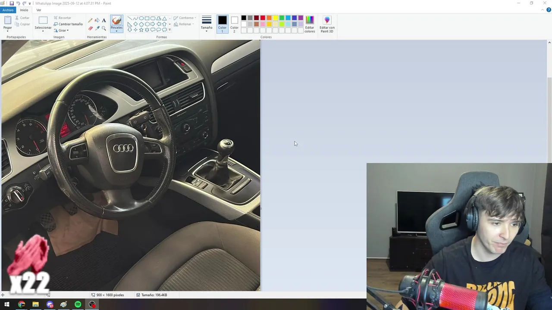Expand the Formas shapes gallery
The image size is (552, 310).
point(169,30)
